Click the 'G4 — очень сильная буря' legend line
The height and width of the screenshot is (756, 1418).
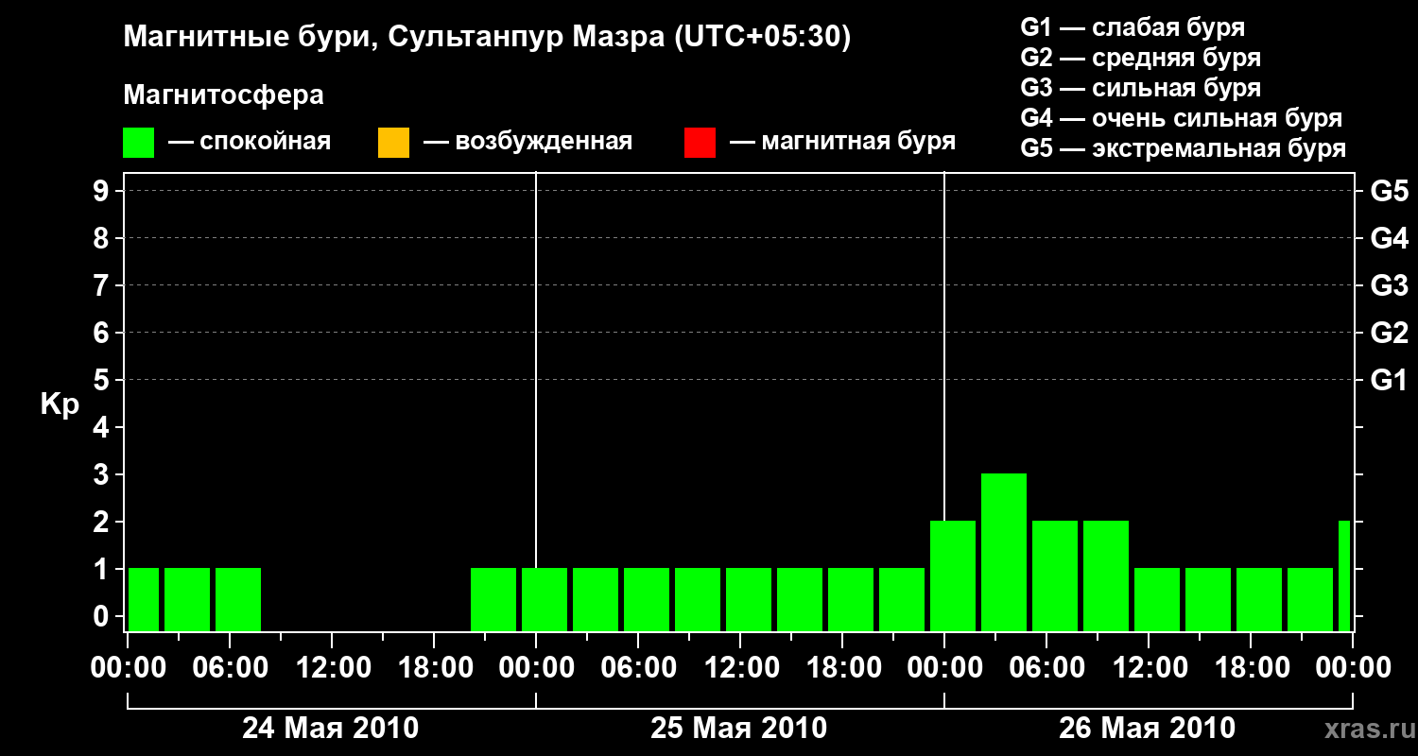click(1182, 118)
